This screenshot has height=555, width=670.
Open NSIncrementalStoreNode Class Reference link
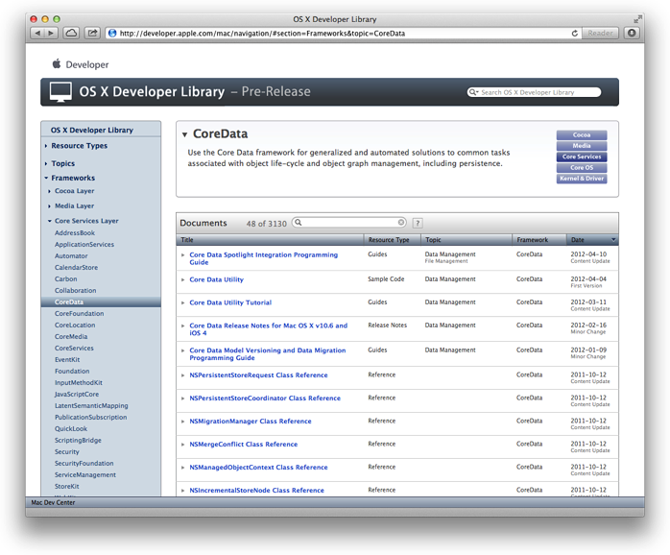[x=257, y=491]
